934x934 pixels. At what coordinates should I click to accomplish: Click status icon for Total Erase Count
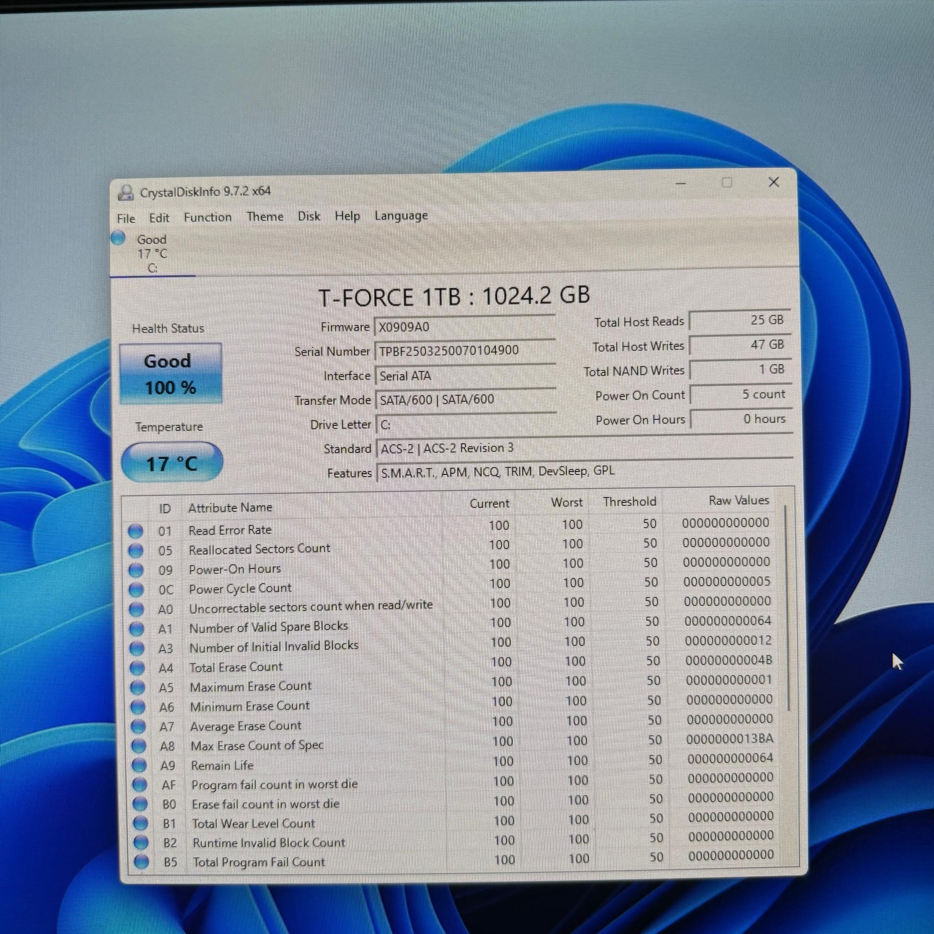pos(138,668)
